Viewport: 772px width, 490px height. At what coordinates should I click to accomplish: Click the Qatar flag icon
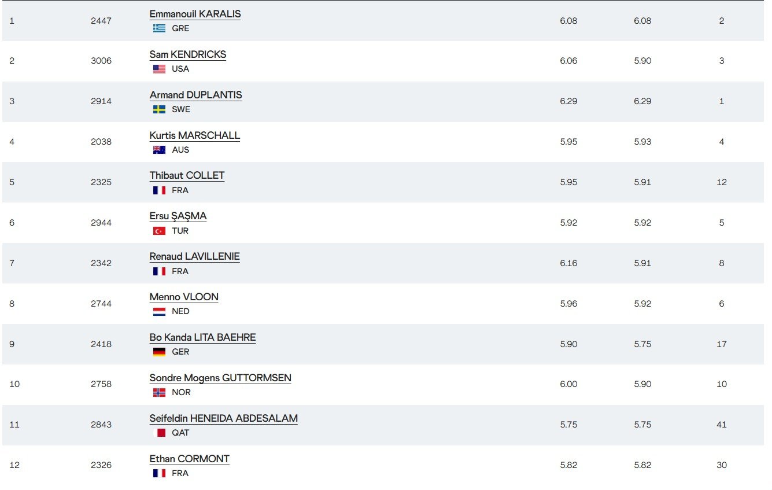click(159, 433)
